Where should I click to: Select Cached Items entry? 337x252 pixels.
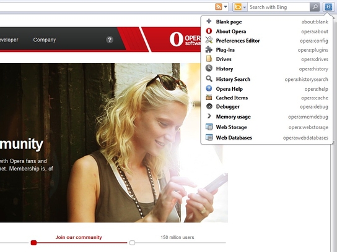coord(267,98)
